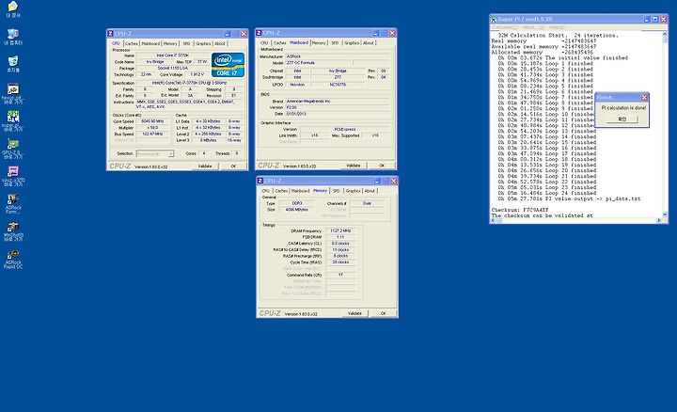This screenshot has width=677, height=412.
Task: Click the Super PI horizontal scrollbar right arrow
Action: point(659,220)
